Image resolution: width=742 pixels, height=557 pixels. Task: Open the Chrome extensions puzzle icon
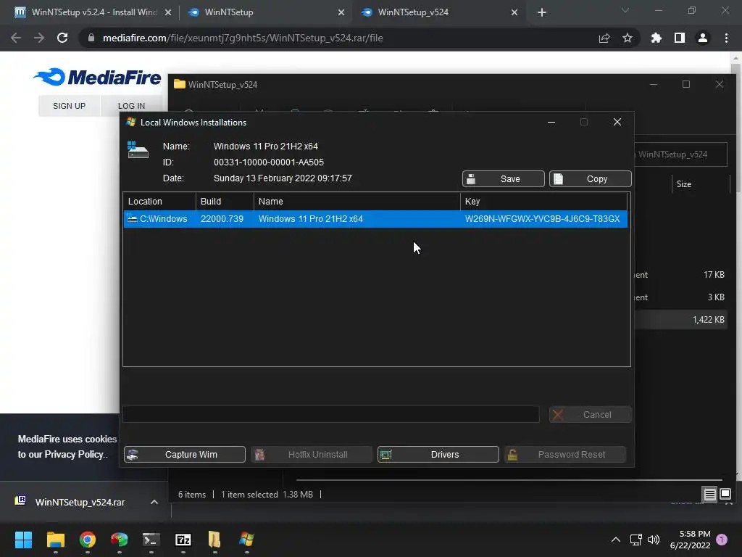(656, 38)
